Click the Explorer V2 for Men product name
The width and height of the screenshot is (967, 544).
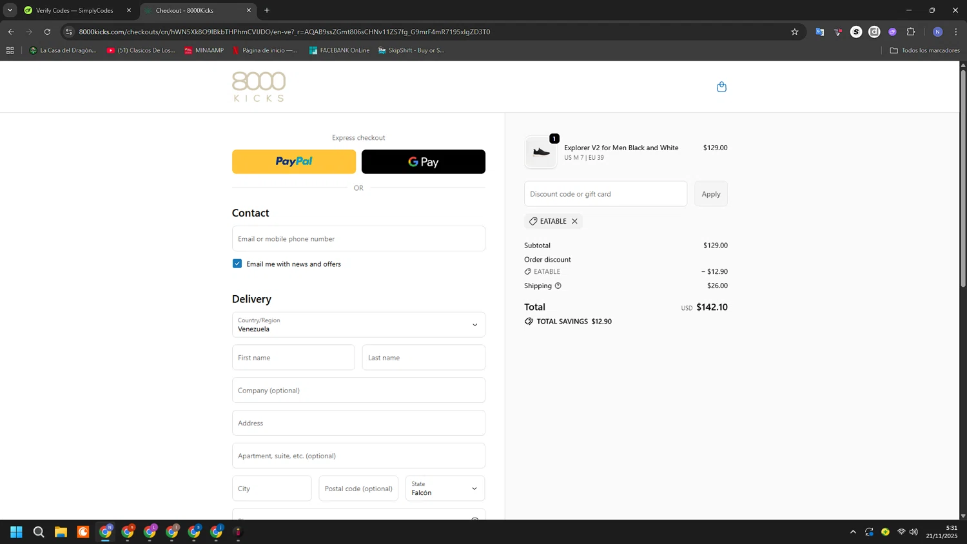point(621,148)
